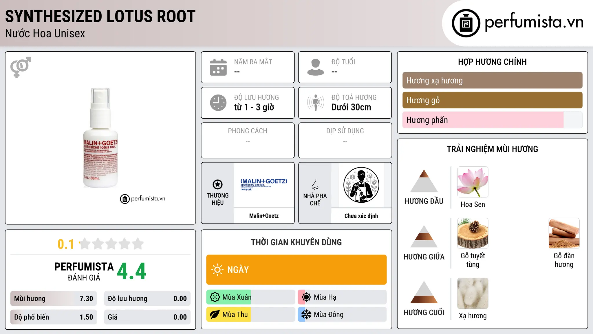This screenshot has height=334, width=593.
Task: Click the ĐỘ TUỔI label
Action: (x=343, y=62)
